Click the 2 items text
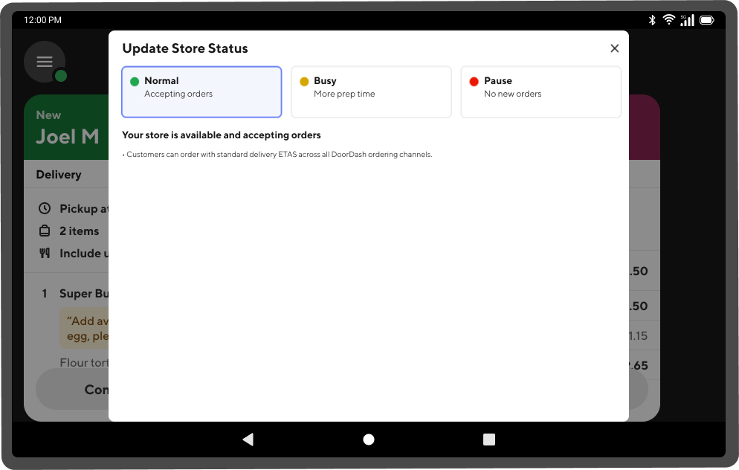Image resolution: width=739 pixels, height=470 pixels. pos(79,231)
